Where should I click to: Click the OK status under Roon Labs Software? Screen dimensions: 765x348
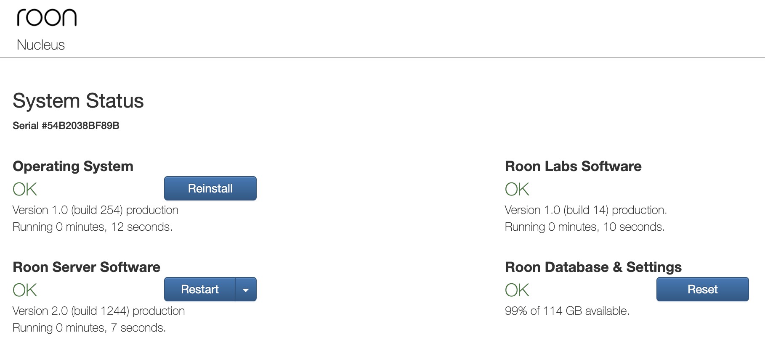coord(517,189)
